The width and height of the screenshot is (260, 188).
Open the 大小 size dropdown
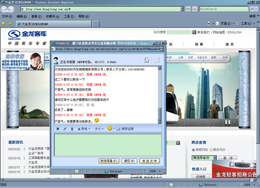[99, 129]
